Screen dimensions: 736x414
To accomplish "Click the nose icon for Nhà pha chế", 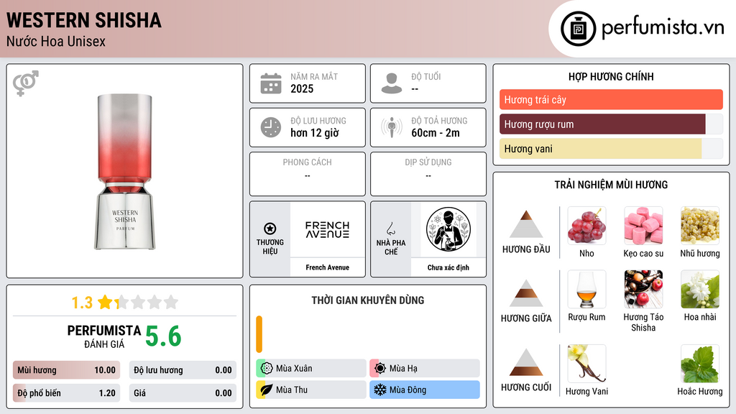I will (x=390, y=229).
